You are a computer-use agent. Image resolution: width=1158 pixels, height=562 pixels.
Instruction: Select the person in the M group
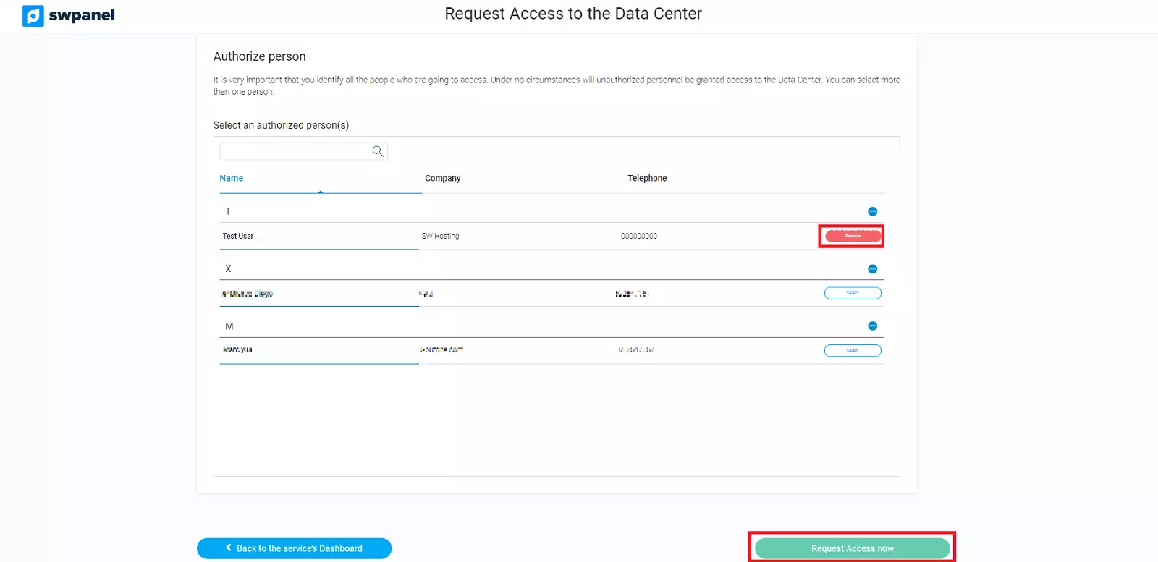tap(853, 350)
